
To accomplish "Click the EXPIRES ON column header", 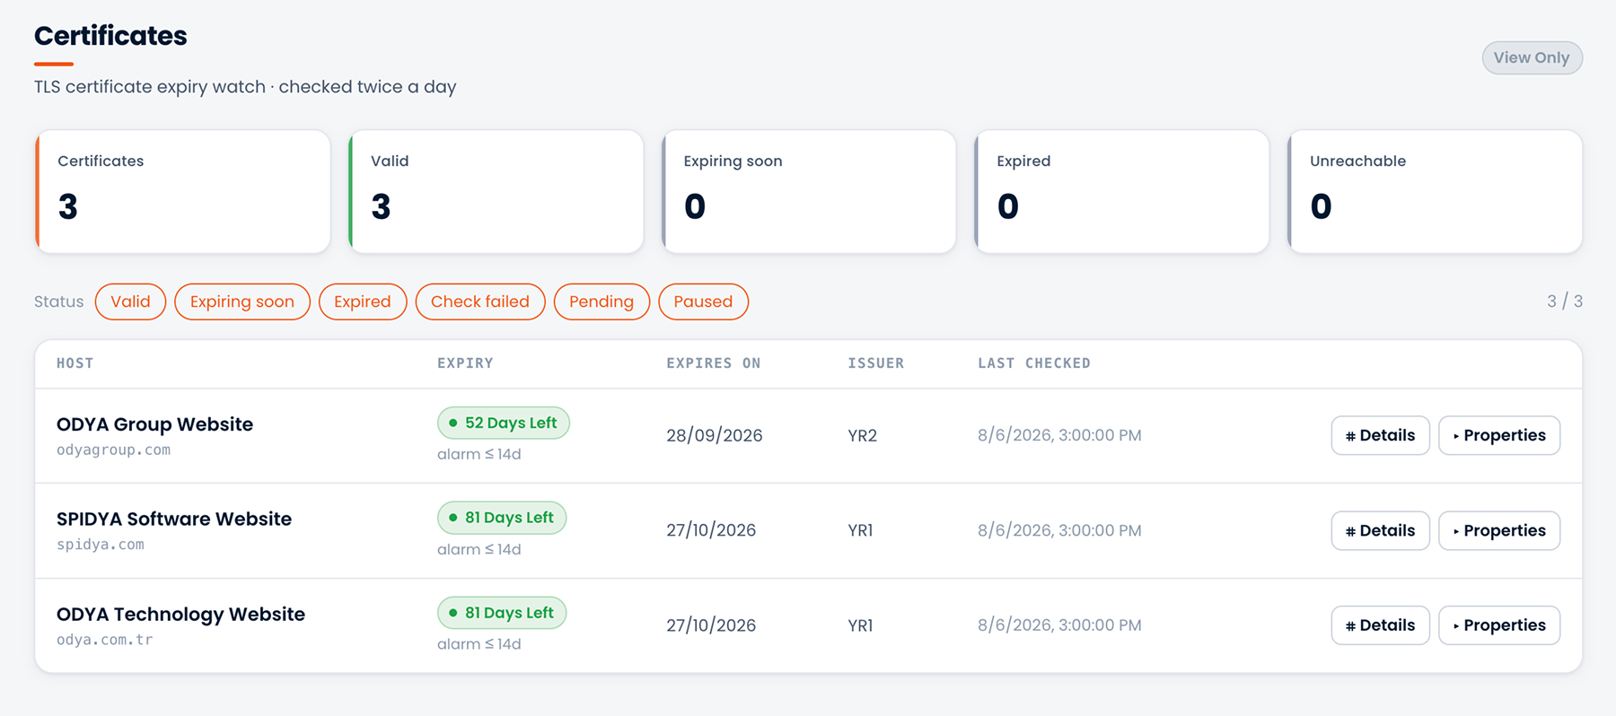I will (x=714, y=363).
